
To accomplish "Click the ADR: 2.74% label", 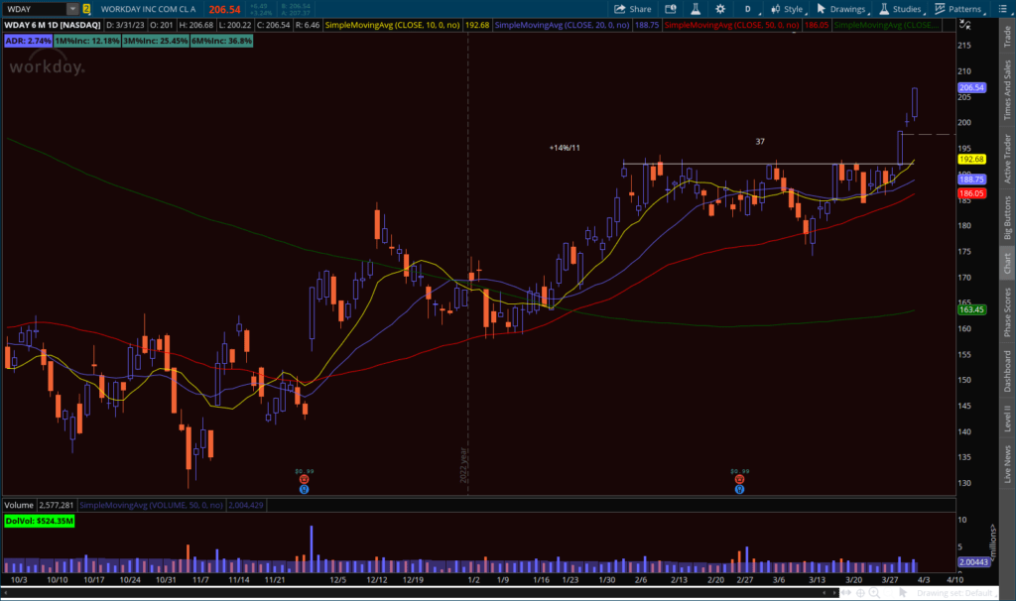I will click(28, 41).
